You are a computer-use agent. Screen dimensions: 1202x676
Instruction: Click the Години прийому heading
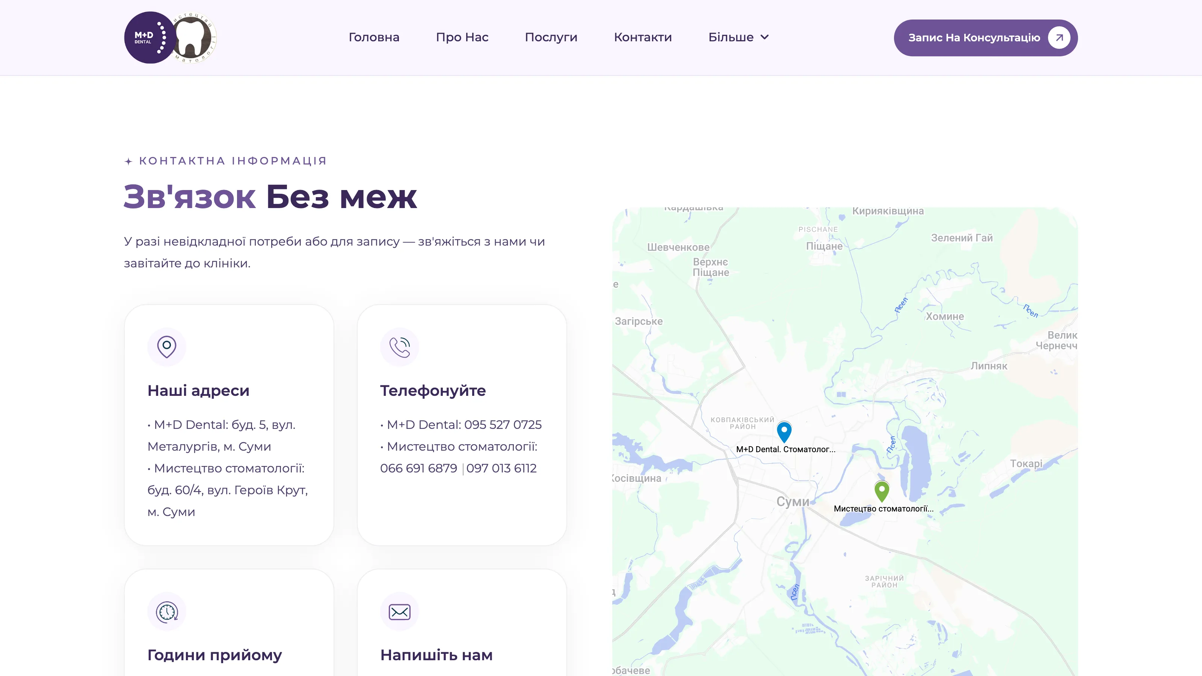coord(214,655)
